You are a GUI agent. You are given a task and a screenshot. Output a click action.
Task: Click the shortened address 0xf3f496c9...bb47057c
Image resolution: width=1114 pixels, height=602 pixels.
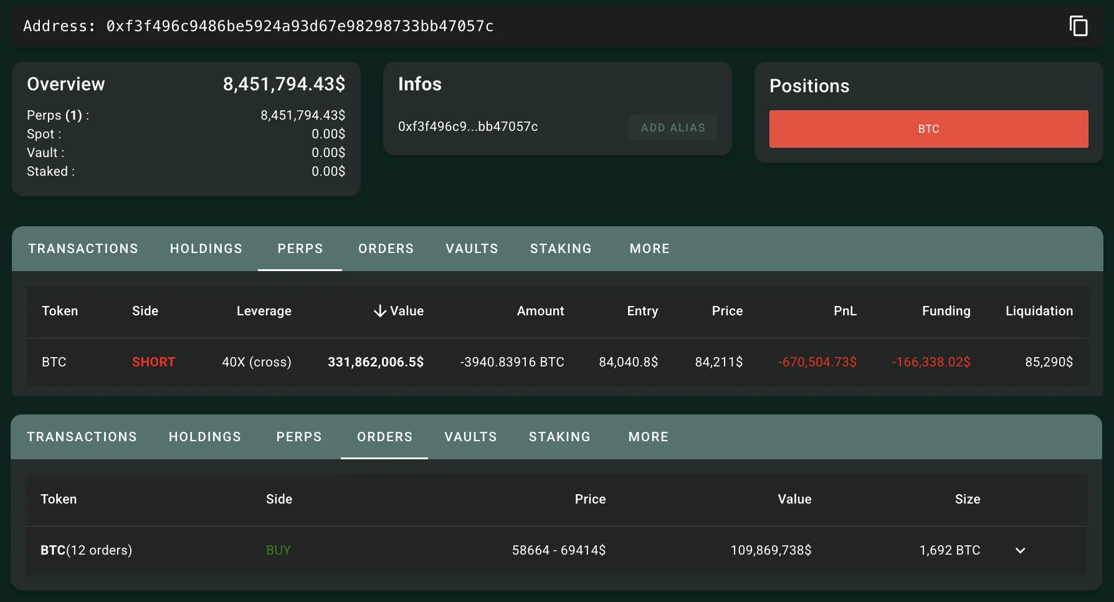point(468,127)
